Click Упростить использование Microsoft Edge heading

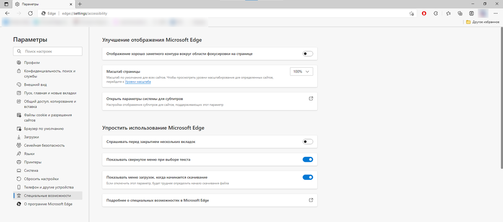tap(153, 128)
